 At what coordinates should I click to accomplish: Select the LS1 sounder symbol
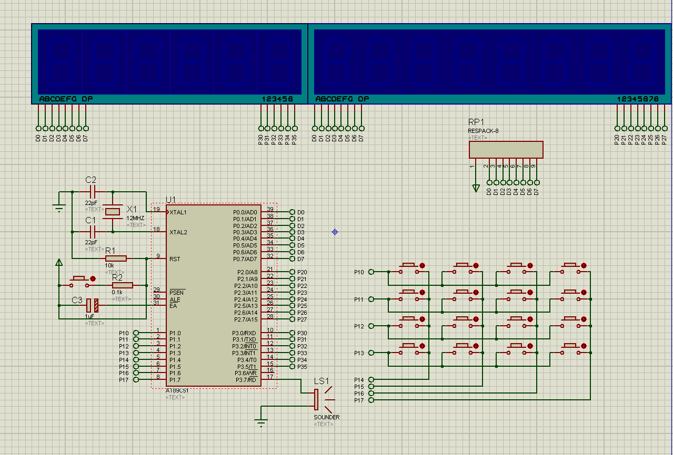tap(323, 400)
